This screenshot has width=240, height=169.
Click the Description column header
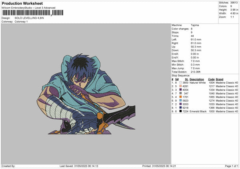(197, 79)
